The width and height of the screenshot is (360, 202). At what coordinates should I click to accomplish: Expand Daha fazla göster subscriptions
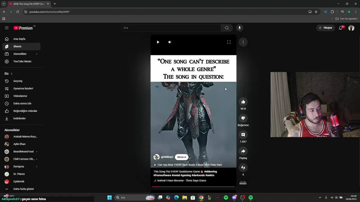click(x=21, y=189)
